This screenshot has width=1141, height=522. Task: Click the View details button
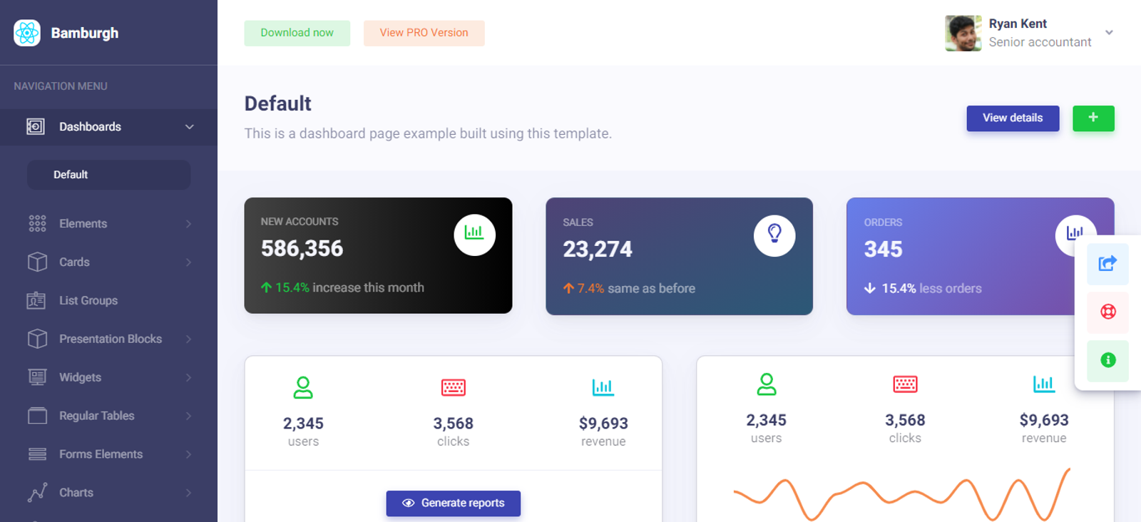(1013, 118)
